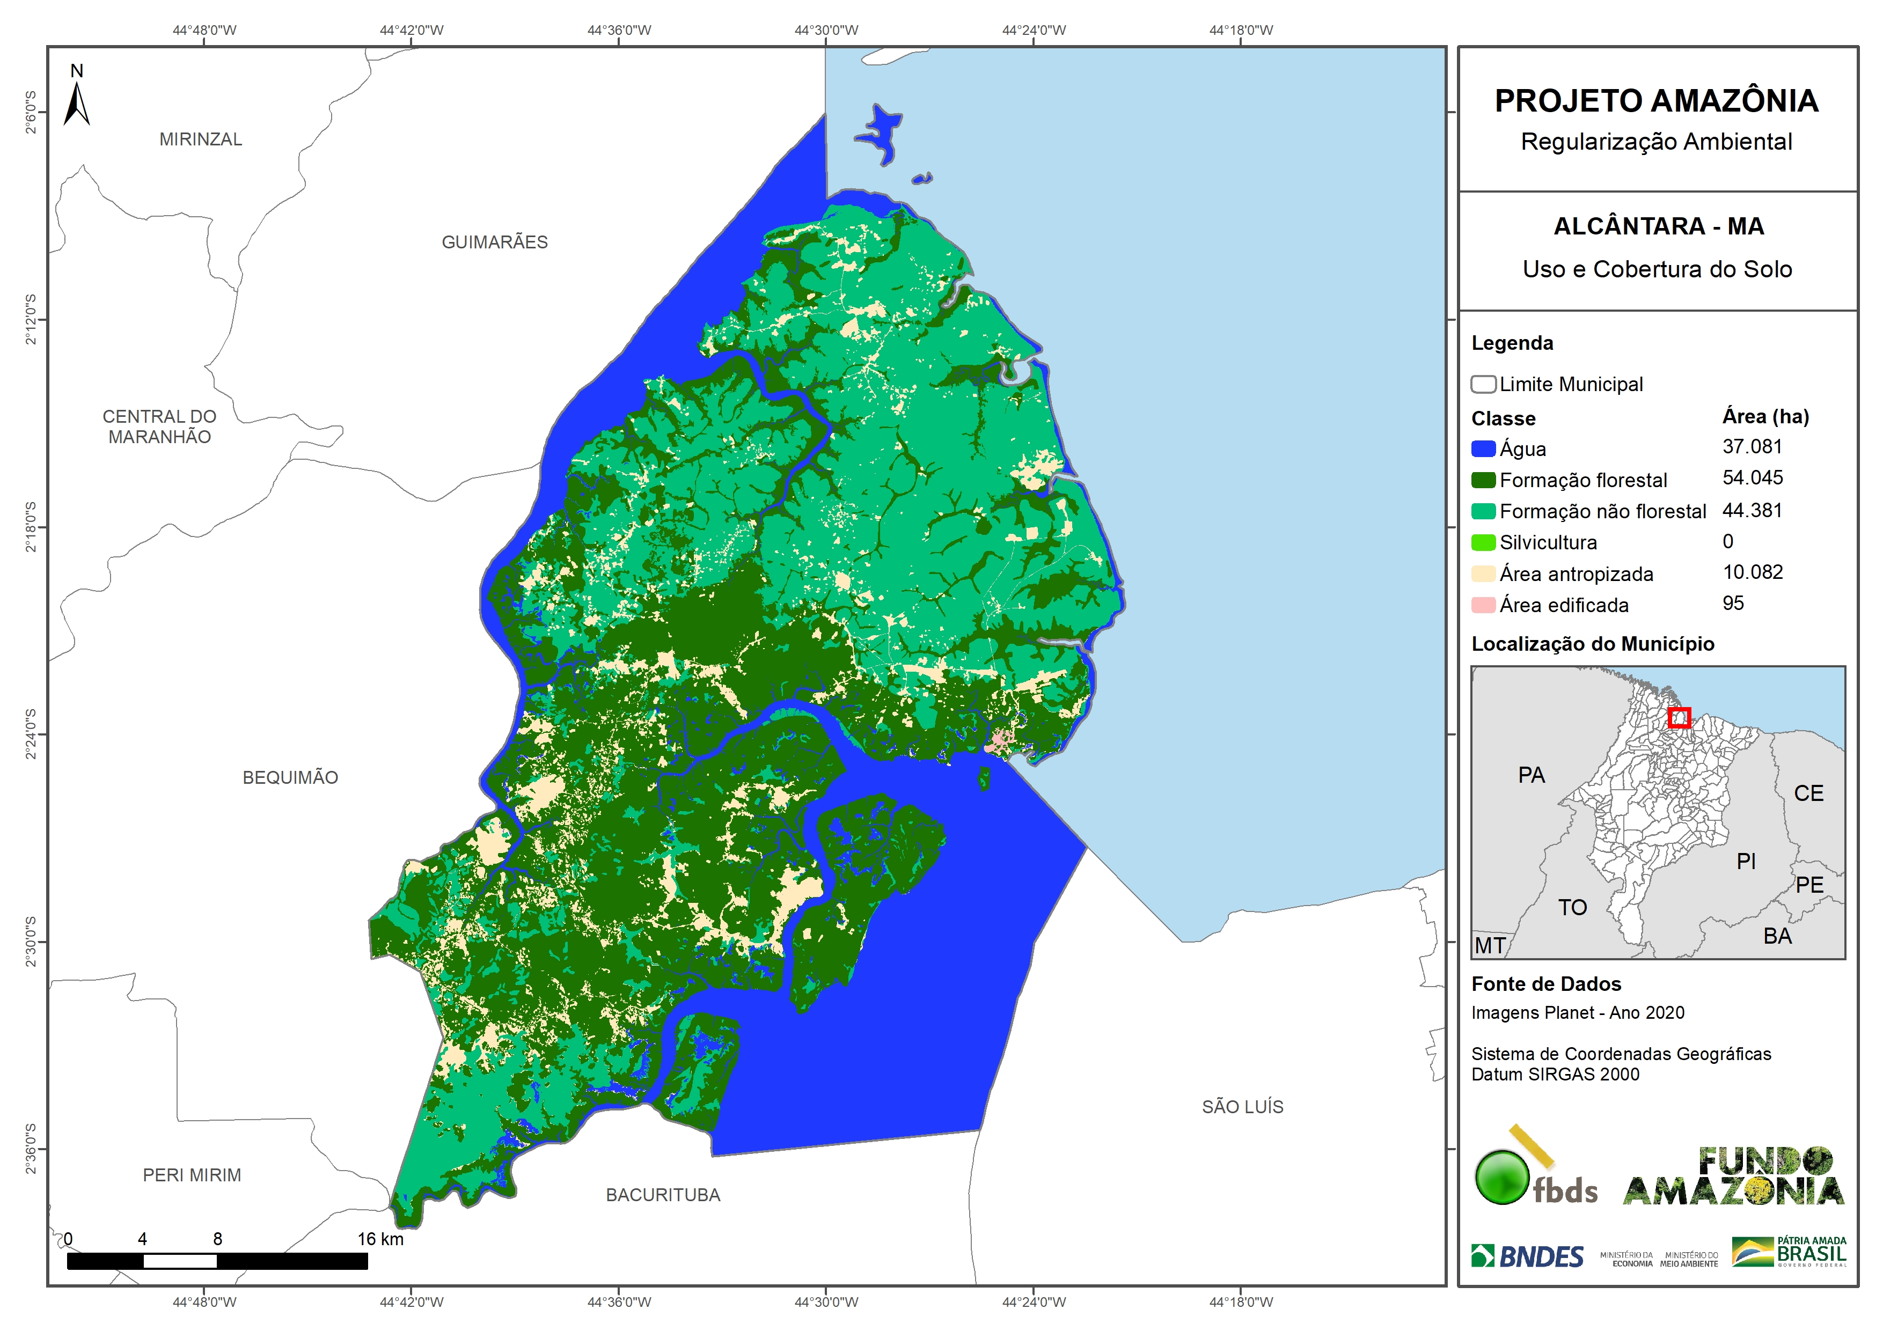Click the GUIMARÃES municipality label
1883x1331 pixels.
(x=495, y=242)
